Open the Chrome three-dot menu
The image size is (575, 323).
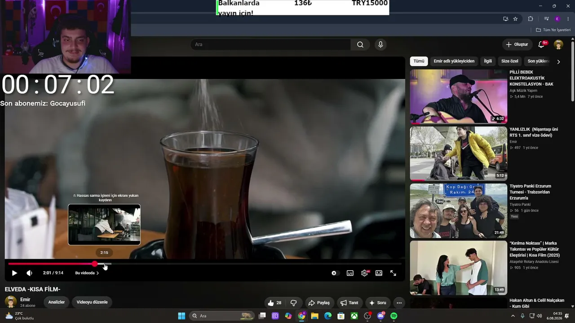point(568,19)
